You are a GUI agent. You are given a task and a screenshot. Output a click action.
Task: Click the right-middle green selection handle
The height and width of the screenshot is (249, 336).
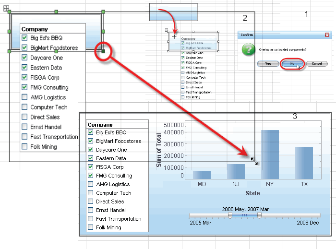103,32
